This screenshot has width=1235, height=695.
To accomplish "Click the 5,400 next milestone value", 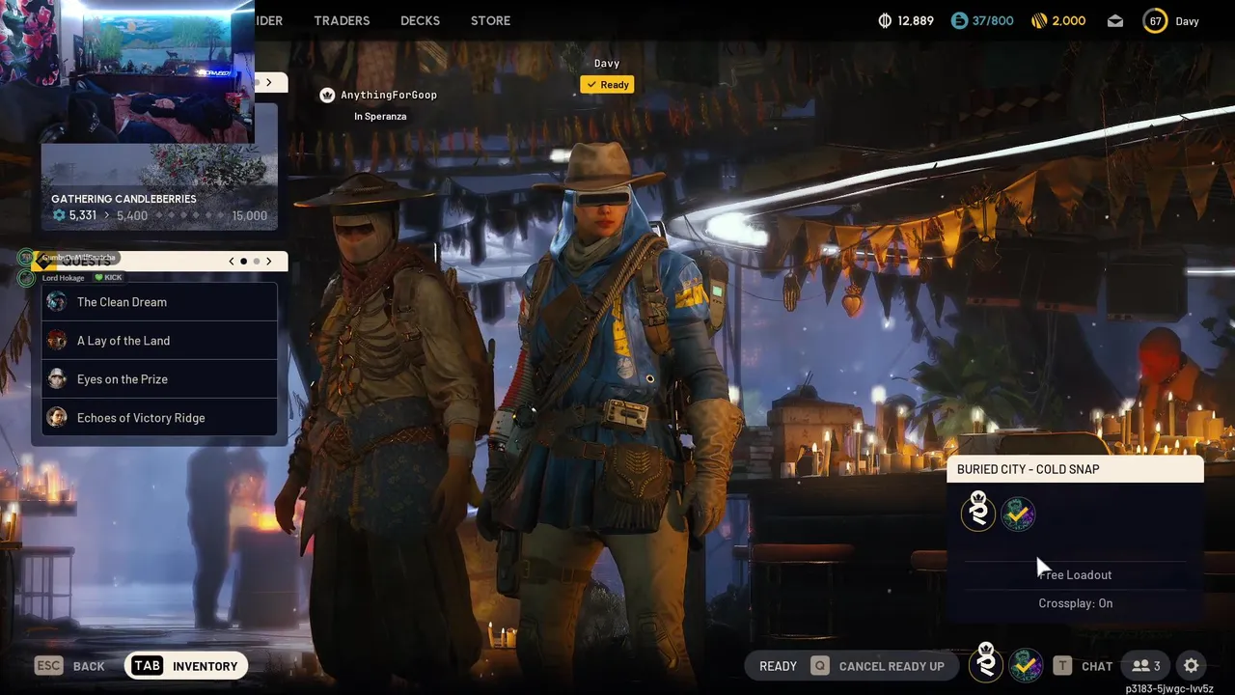I will point(132,215).
